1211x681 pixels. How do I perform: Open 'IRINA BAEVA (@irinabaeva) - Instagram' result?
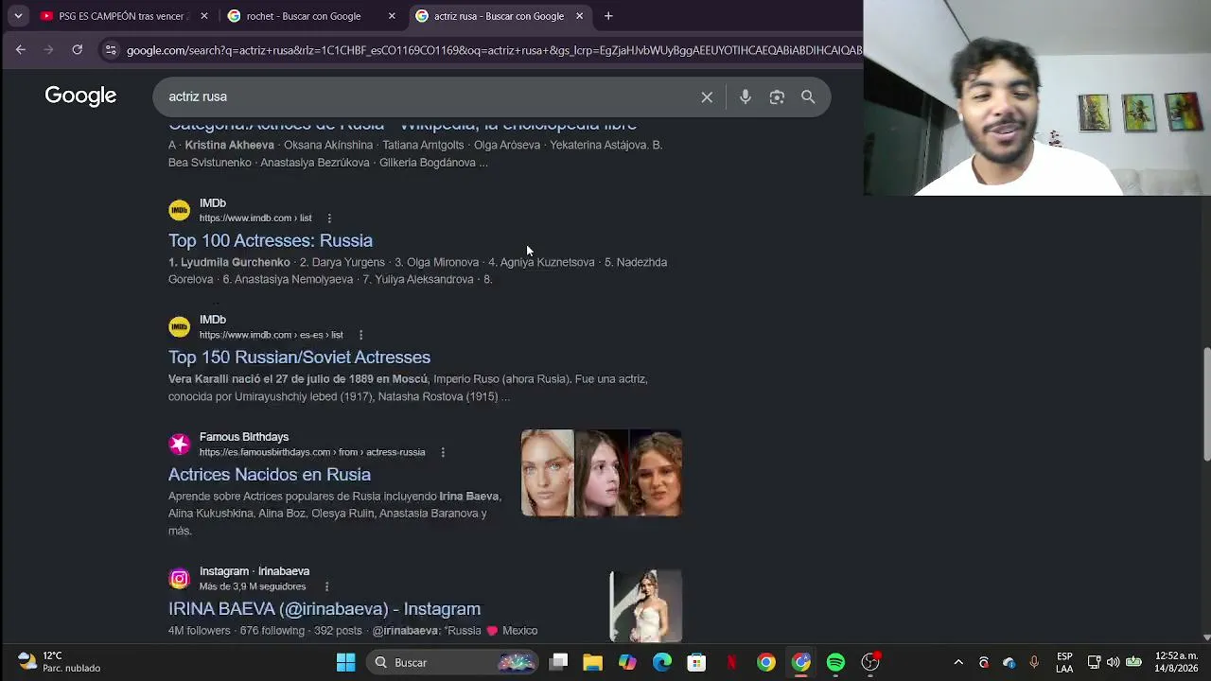(325, 608)
